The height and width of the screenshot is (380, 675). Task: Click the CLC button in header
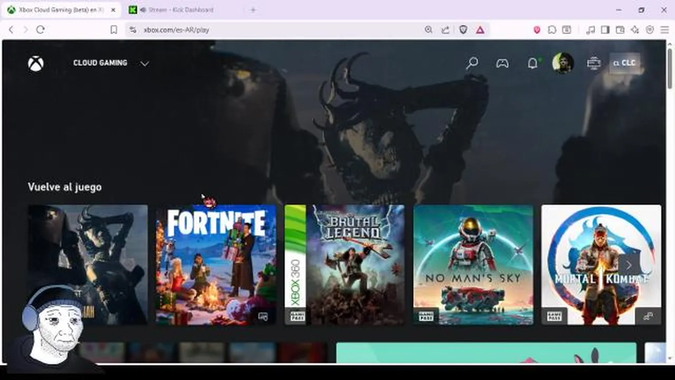tap(625, 63)
